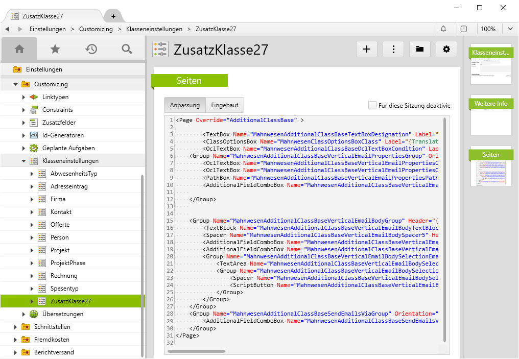
Task: Open the History tab in sidebar
Action: click(x=91, y=49)
